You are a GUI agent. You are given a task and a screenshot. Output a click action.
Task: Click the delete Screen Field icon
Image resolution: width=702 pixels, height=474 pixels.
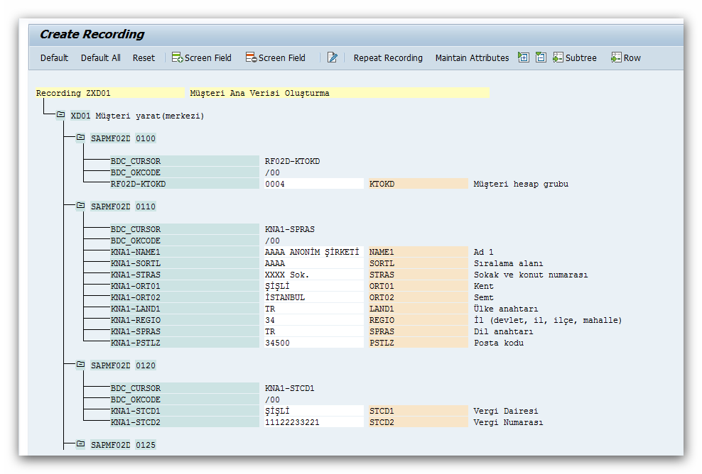(x=252, y=57)
